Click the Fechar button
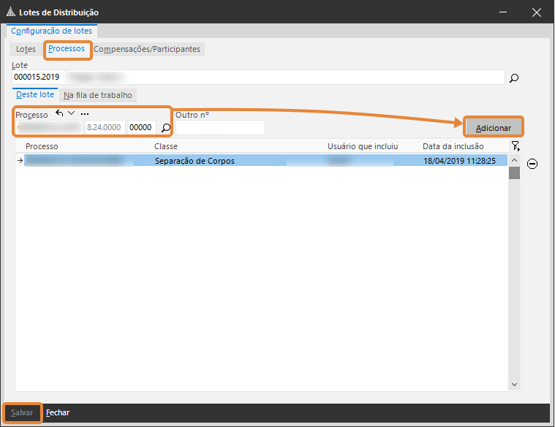This screenshot has height=427, width=555. (58, 412)
